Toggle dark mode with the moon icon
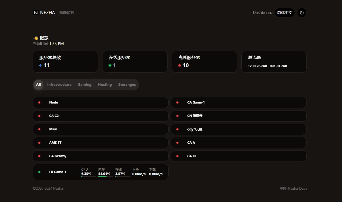The width and height of the screenshot is (342, 202). click(302, 13)
